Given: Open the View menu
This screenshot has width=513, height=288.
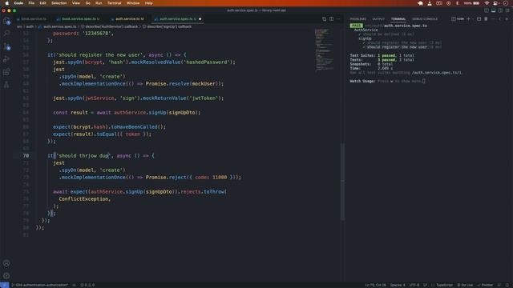Looking at the screenshot, I should (x=76, y=3).
